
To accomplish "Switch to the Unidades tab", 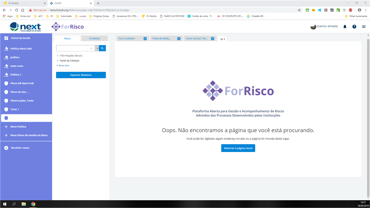I will tap(94, 38).
